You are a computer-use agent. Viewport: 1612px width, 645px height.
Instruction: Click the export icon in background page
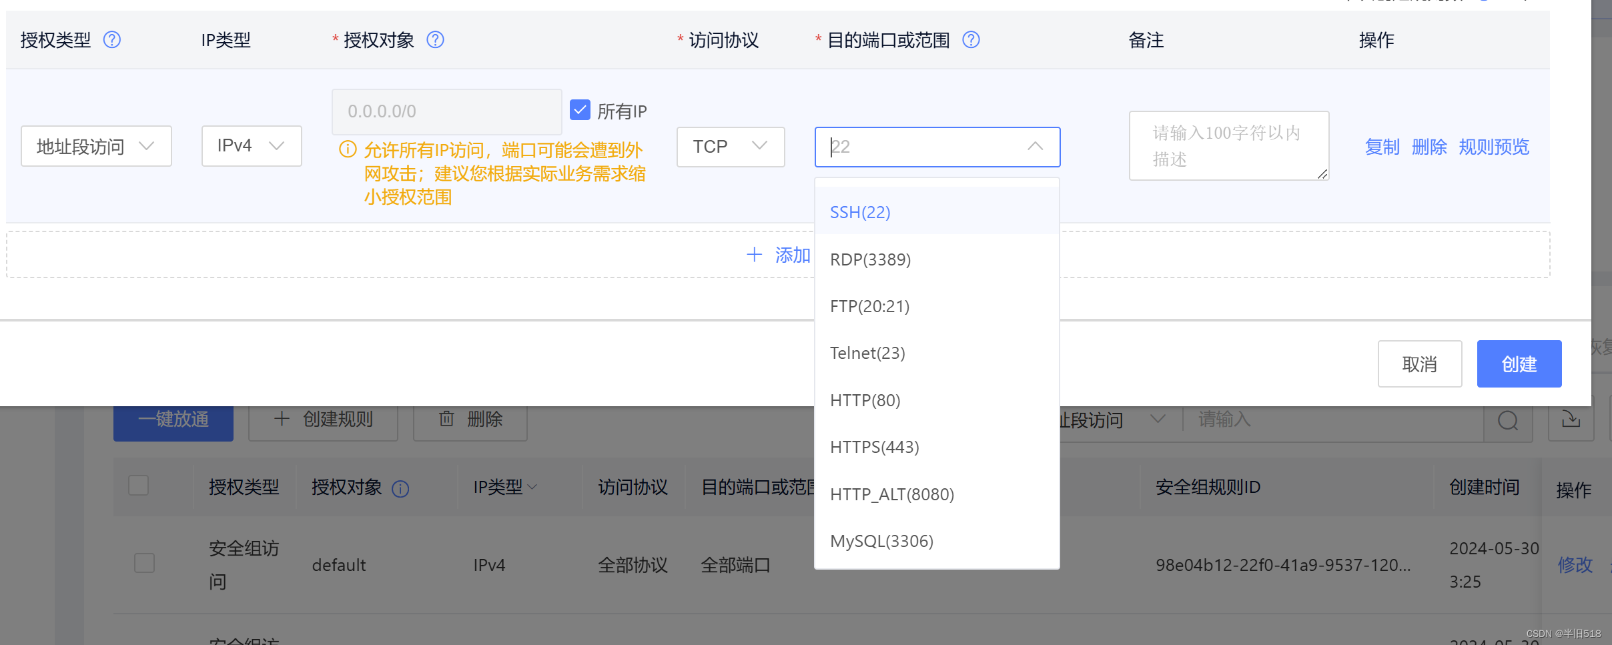click(1571, 420)
